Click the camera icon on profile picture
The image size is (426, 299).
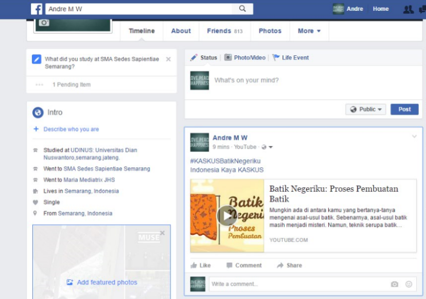point(44,23)
